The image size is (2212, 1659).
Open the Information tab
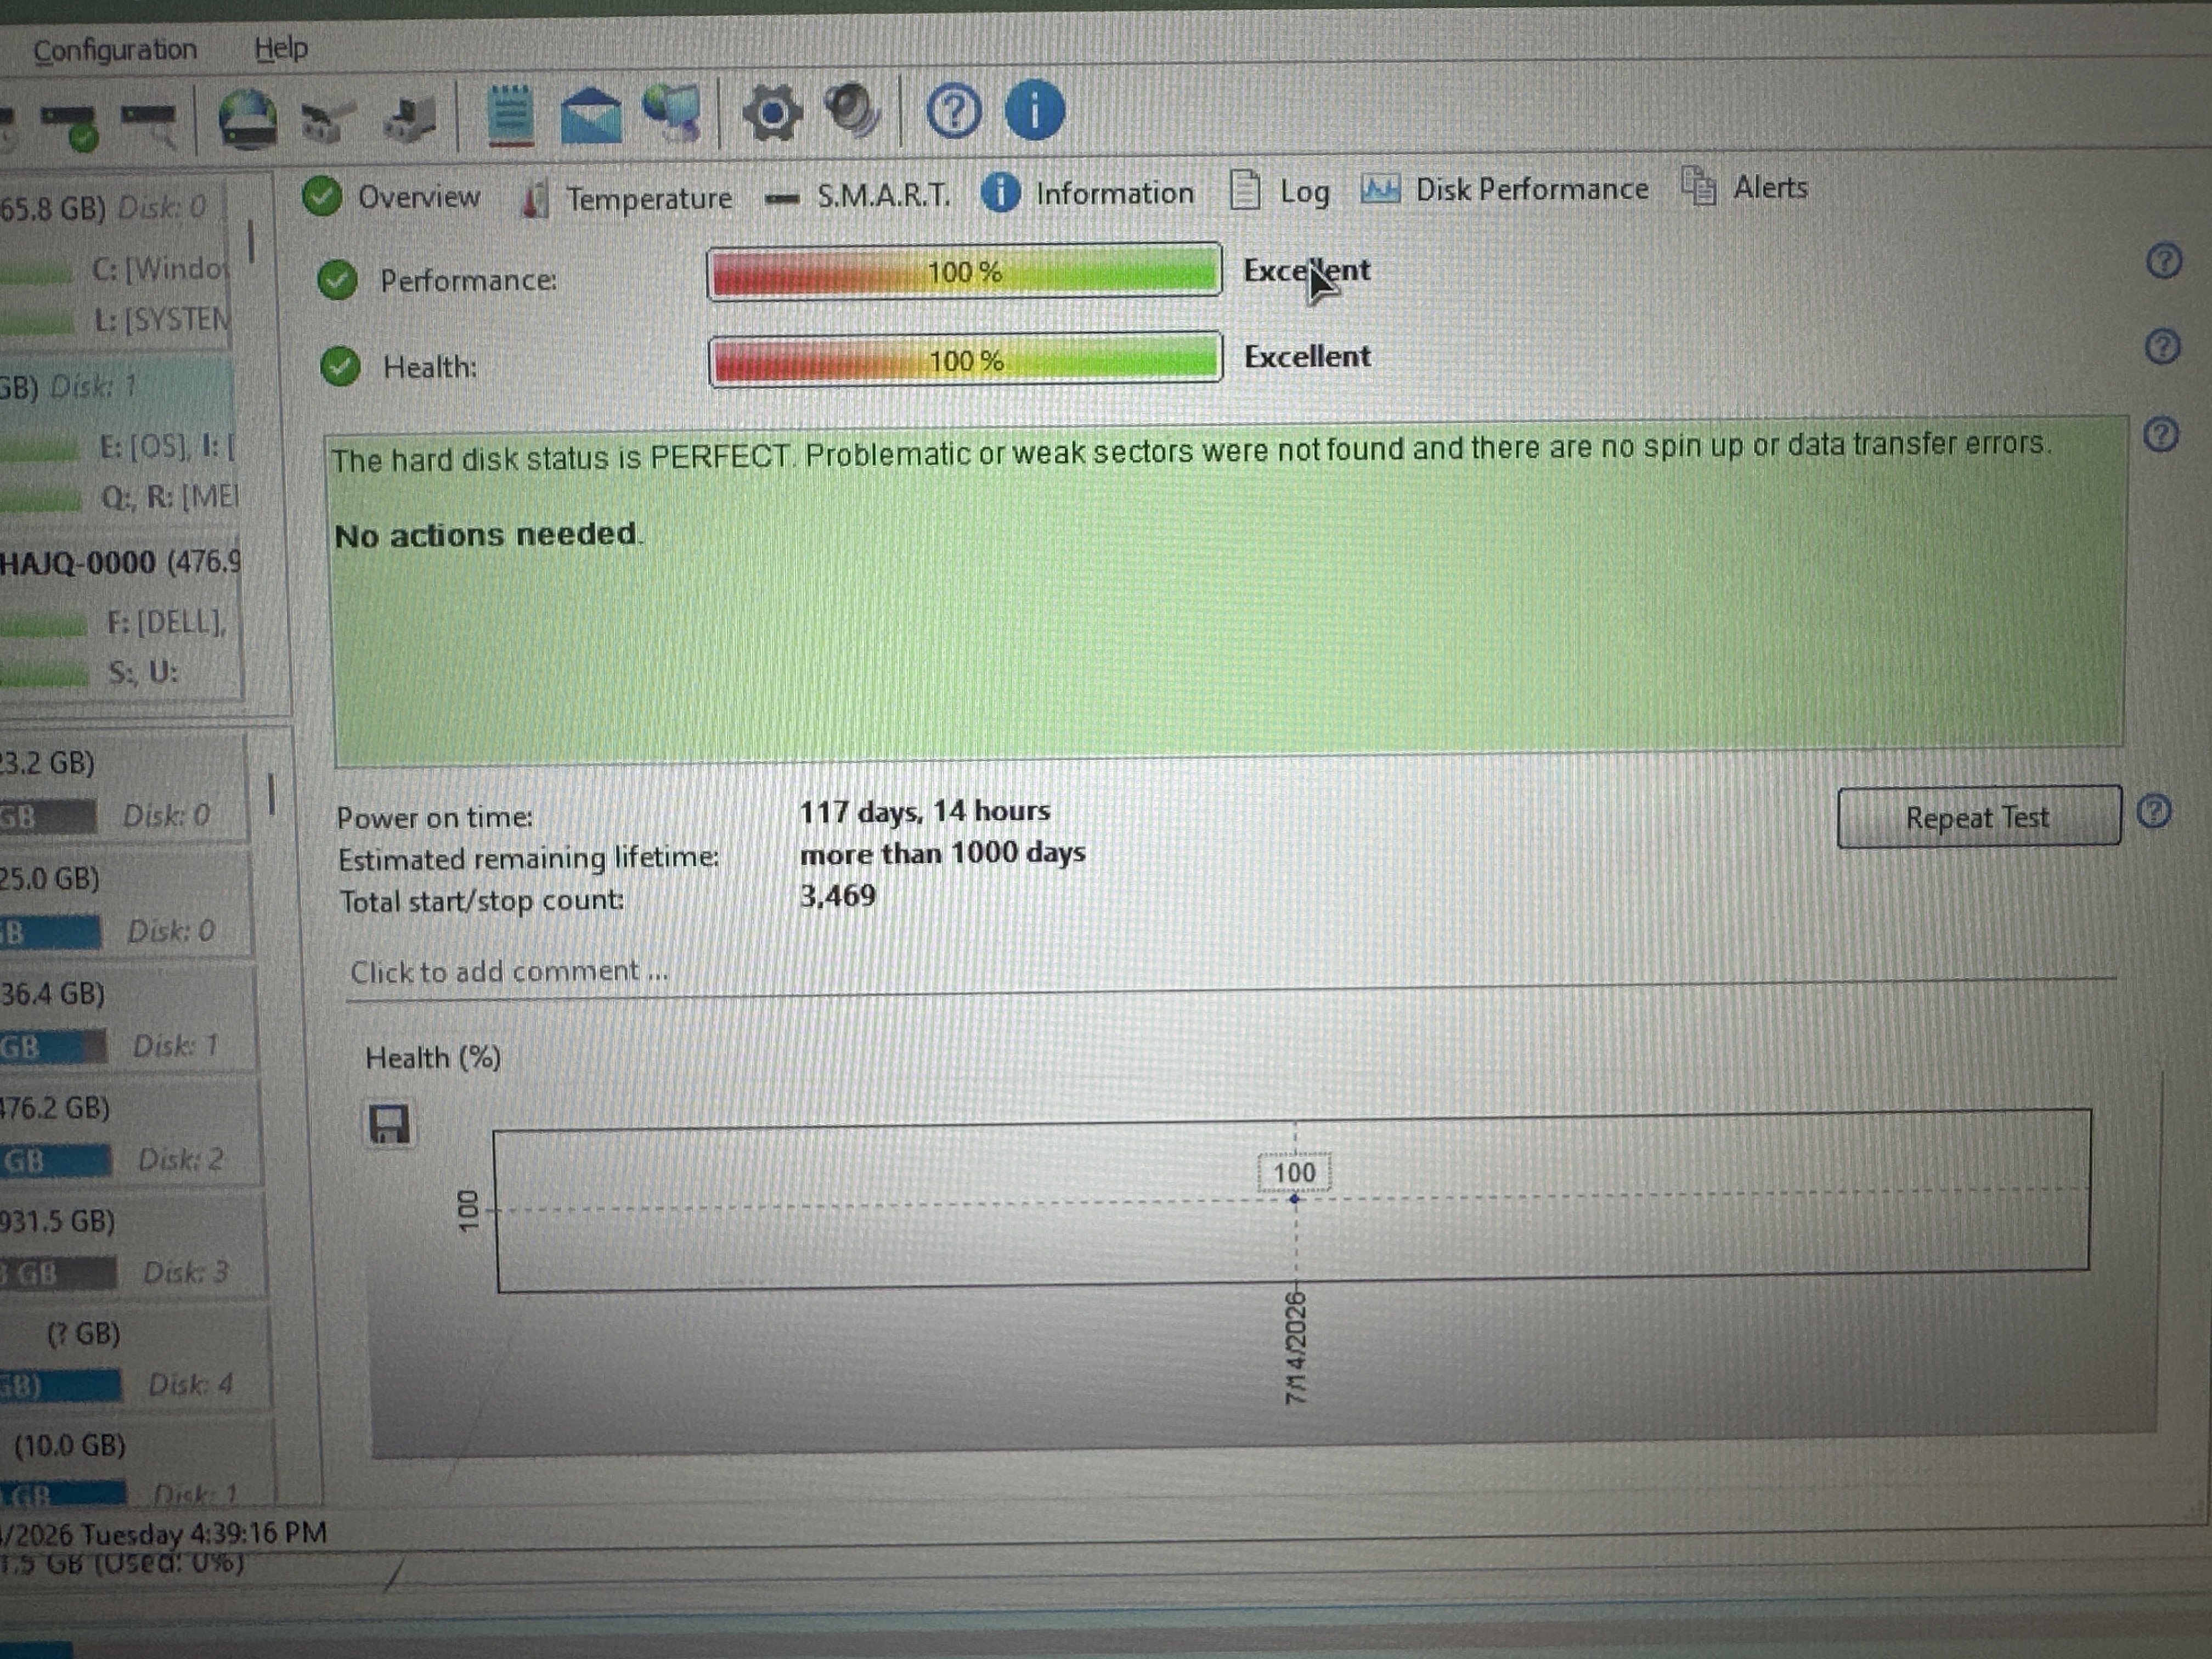click(1088, 193)
